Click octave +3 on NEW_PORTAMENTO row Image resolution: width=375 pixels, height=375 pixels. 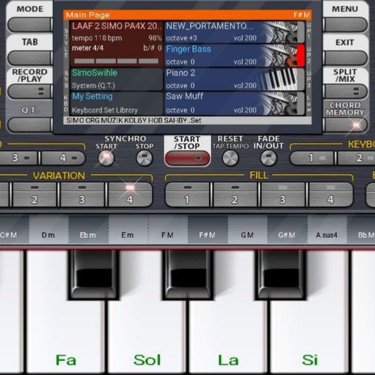182,38
